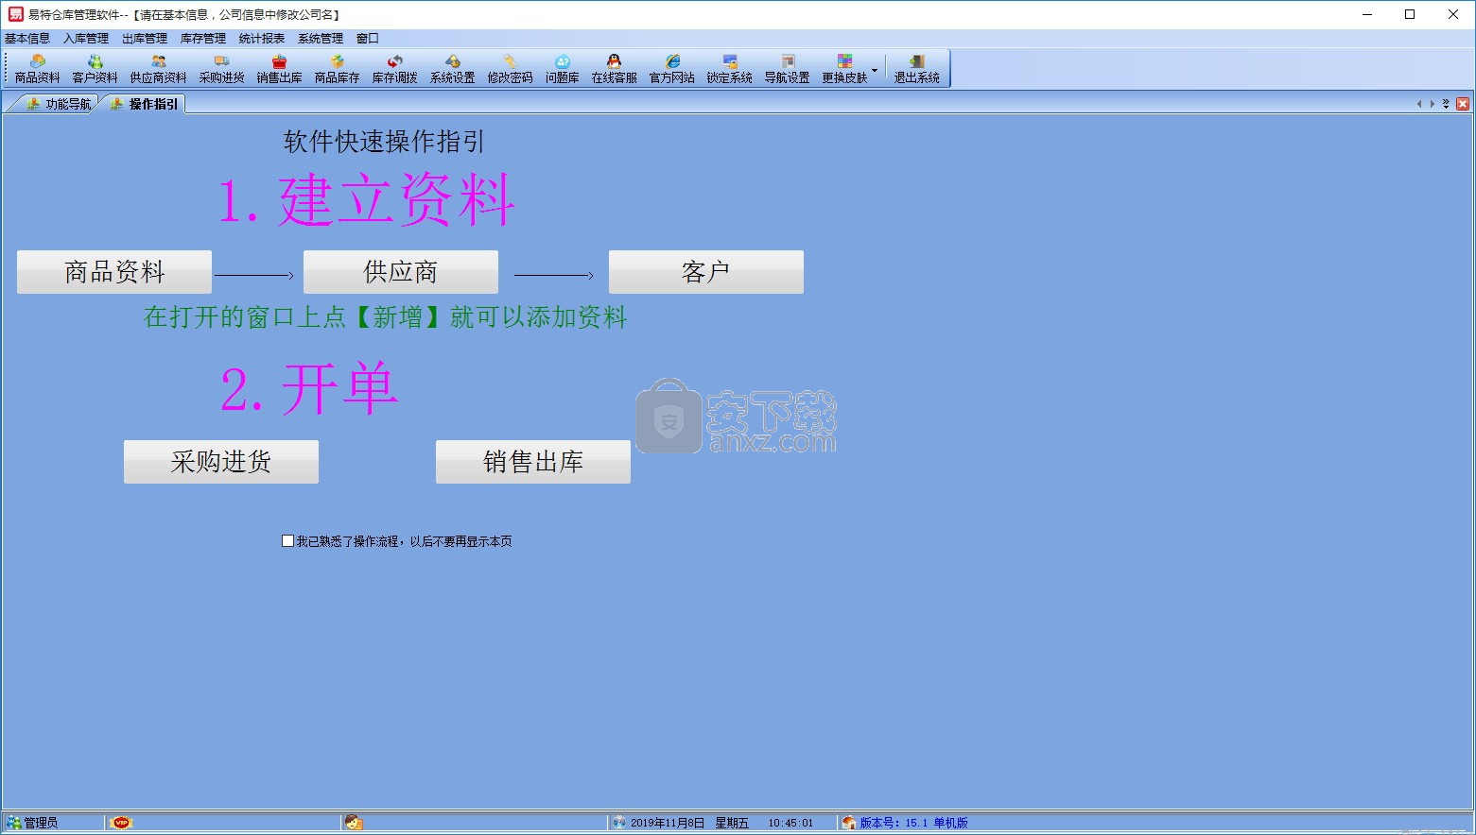The height and width of the screenshot is (835, 1476).
Task: Click the VIP icon in status bar
Action: pos(121,823)
